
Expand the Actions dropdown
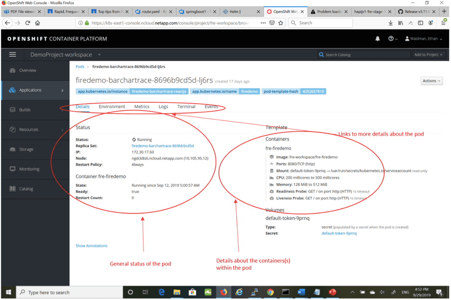432,81
